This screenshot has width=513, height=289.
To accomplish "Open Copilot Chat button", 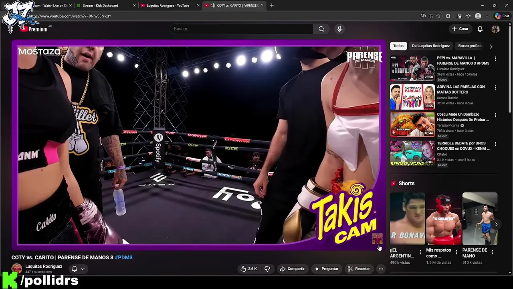I will (x=502, y=16).
